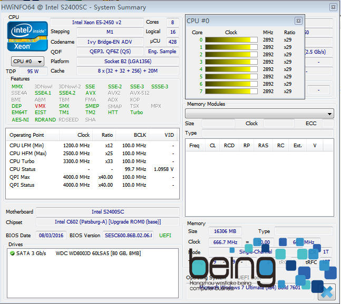Click the Core 7 clock bar
The width and height of the screenshot is (341, 304).
coord(231,92)
